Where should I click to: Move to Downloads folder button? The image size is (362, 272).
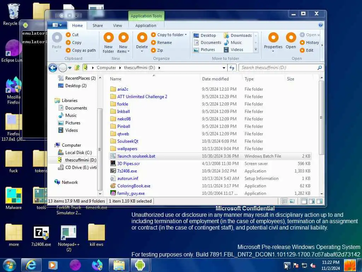click(238, 35)
